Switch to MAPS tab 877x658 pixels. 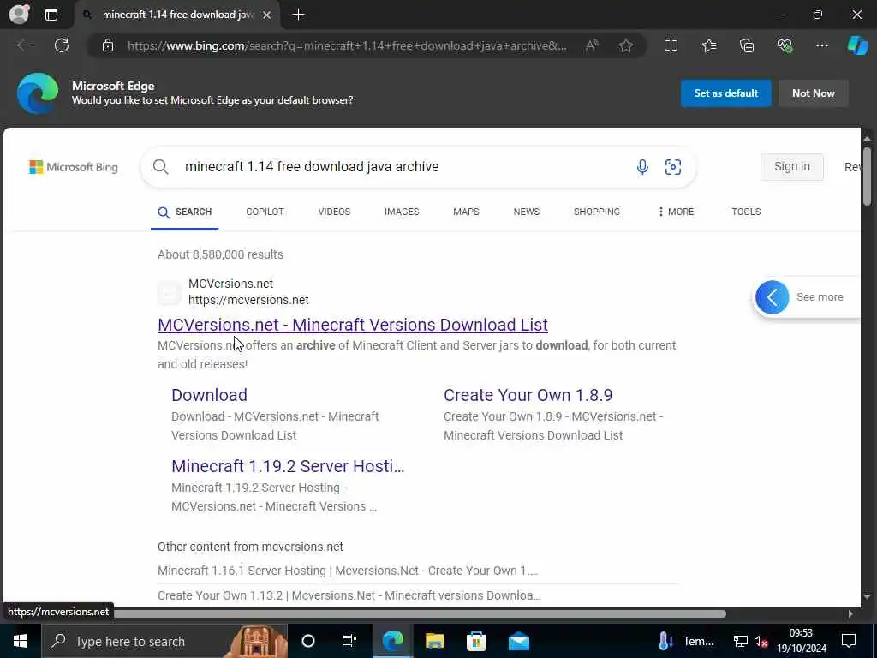(466, 212)
